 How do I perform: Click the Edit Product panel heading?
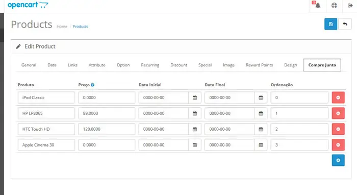tap(40, 46)
